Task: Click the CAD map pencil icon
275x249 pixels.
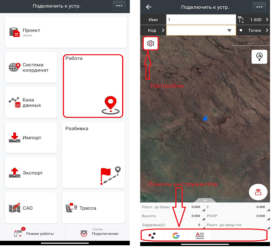Action: click(x=15, y=208)
